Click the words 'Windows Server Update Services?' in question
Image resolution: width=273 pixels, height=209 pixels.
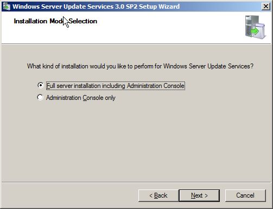click(x=208, y=66)
